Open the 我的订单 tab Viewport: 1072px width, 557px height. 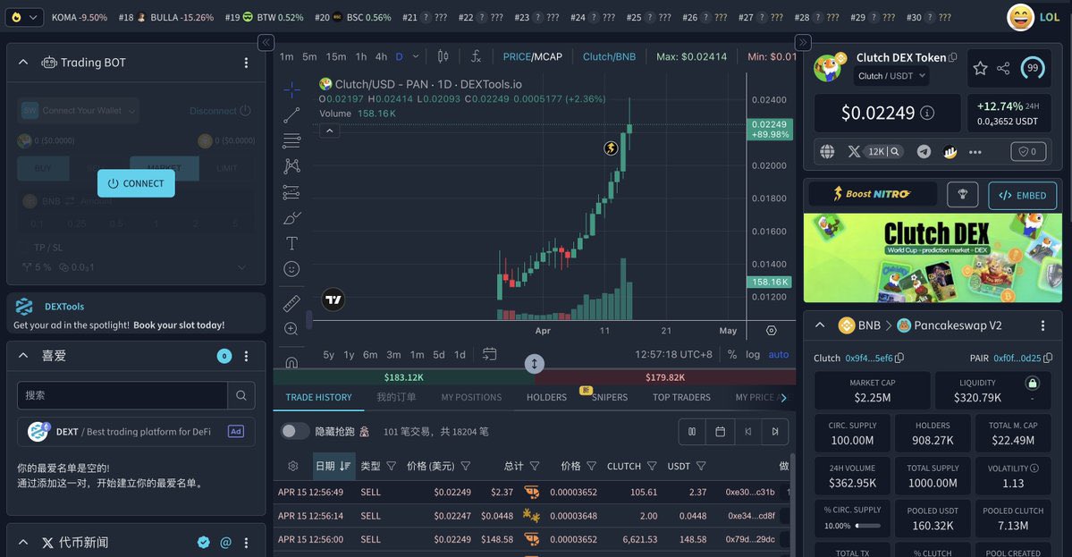(x=396, y=397)
